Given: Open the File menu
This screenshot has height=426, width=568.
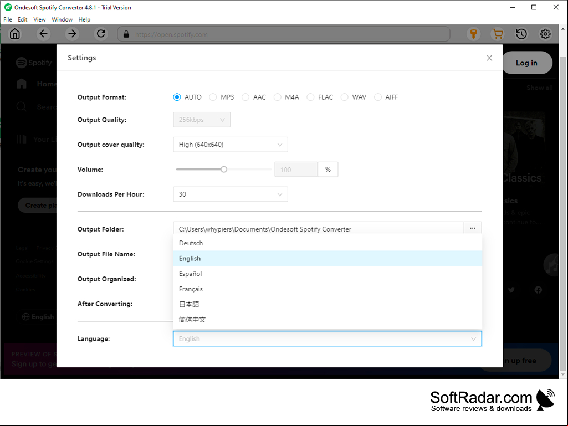Looking at the screenshot, I should (x=8, y=19).
